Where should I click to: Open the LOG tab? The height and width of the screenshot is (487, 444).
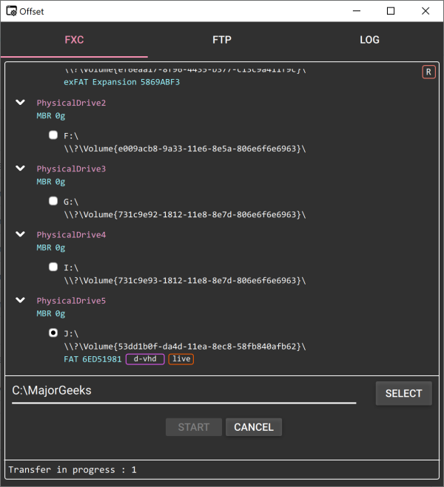click(x=369, y=39)
